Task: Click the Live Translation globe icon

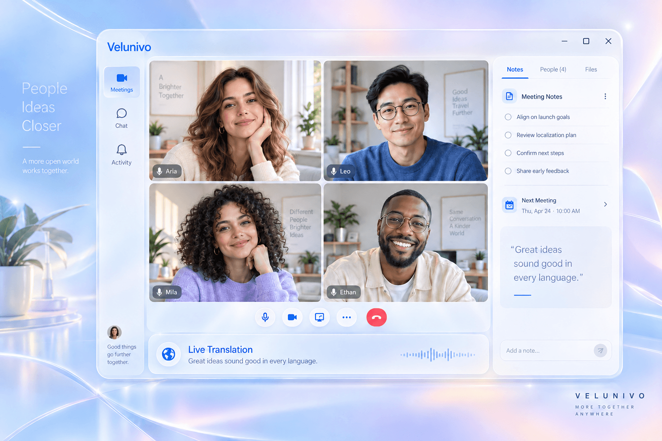Action: click(x=169, y=354)
